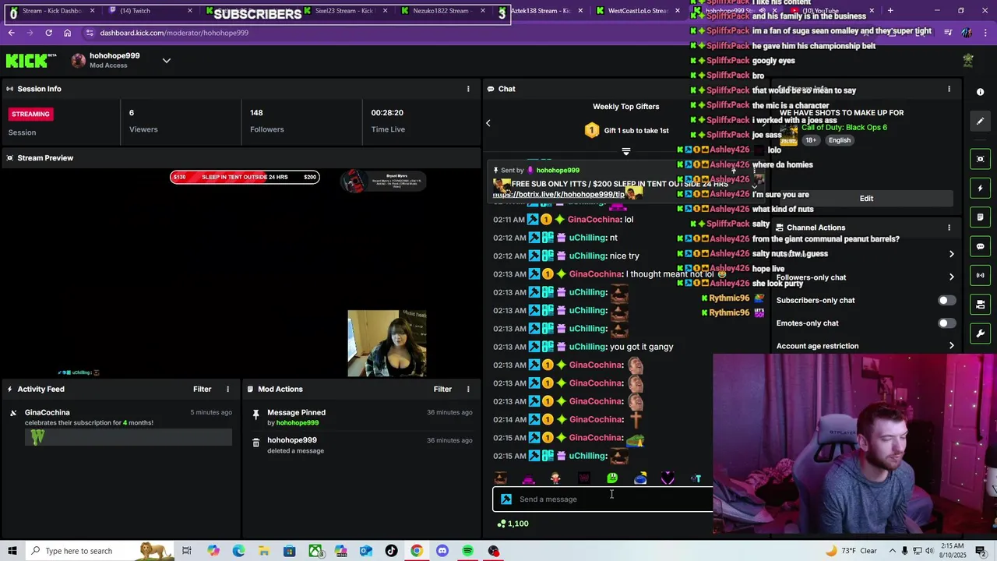The height and width of the screenshot is (561, 997).
Task: Click the browser home button
Action: point(67,33)
